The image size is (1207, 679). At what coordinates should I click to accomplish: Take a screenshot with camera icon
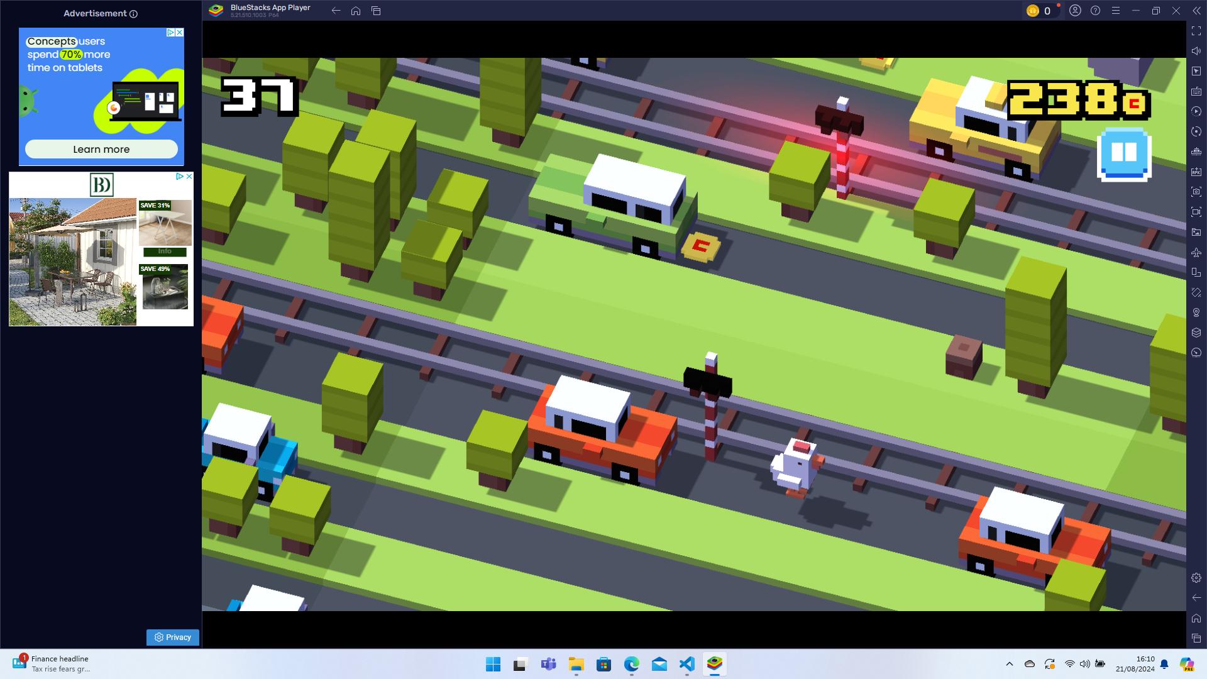1196,192
